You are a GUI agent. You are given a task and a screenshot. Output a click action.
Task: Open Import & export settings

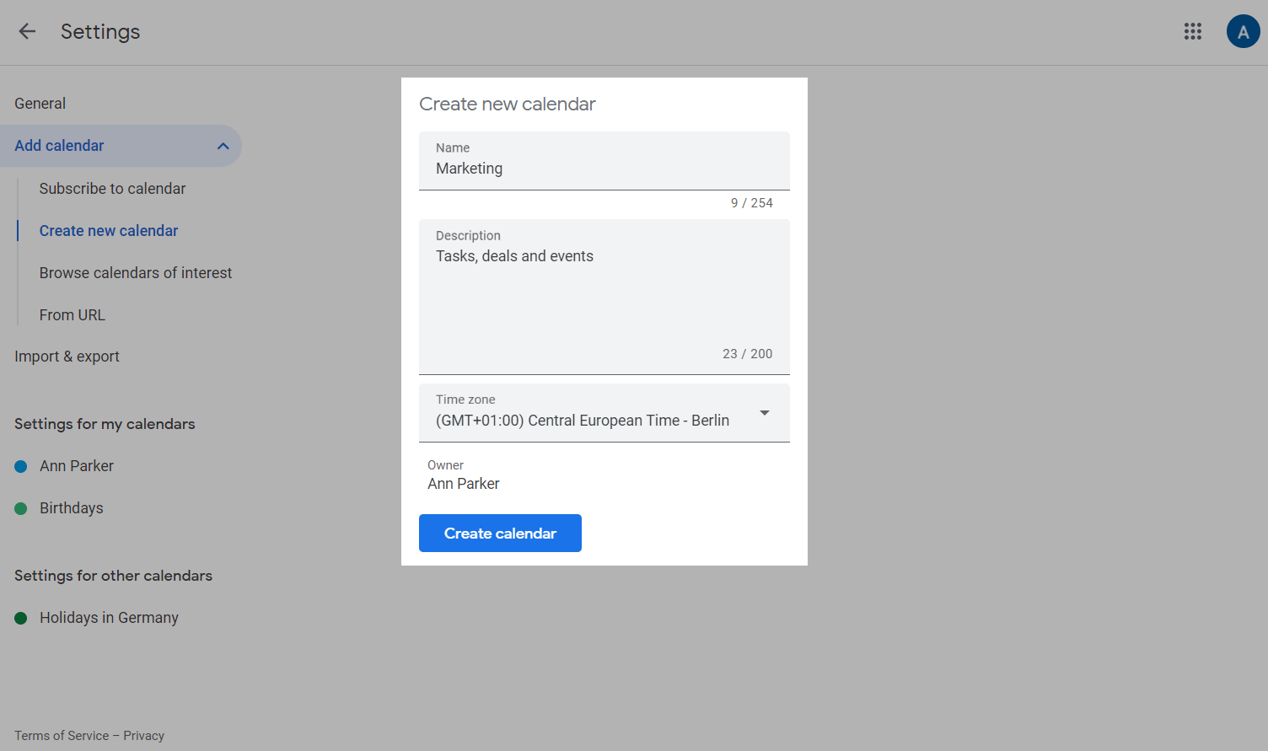coord(67,357)
